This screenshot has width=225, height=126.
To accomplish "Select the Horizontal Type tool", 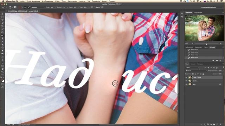I will point(2,59).
